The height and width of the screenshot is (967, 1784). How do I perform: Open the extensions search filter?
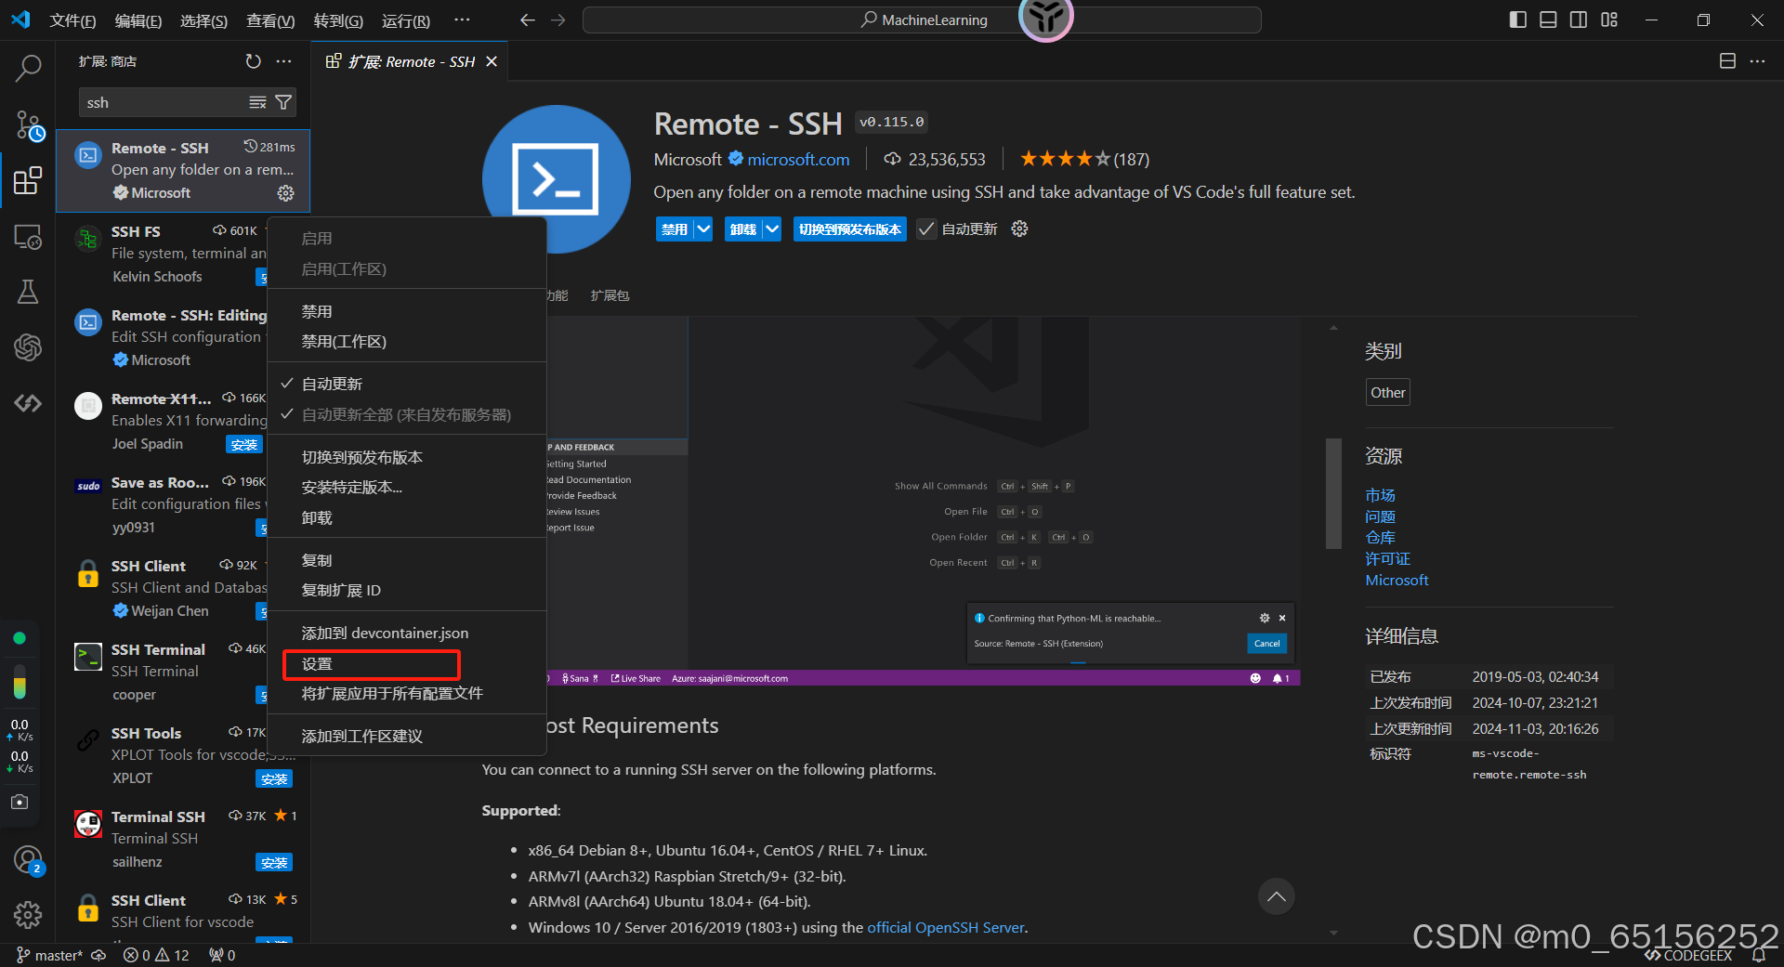coord(283,103)
